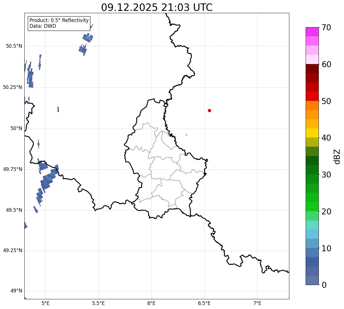This screenshot has height=309, width=344.
Task: Click the "Data: DWD" label
Action: point(43,26)
